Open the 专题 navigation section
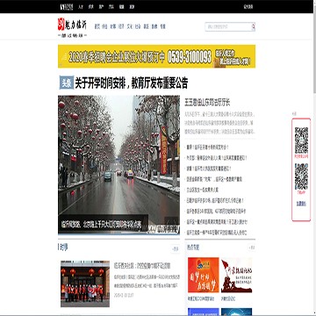 pos(162,26)
